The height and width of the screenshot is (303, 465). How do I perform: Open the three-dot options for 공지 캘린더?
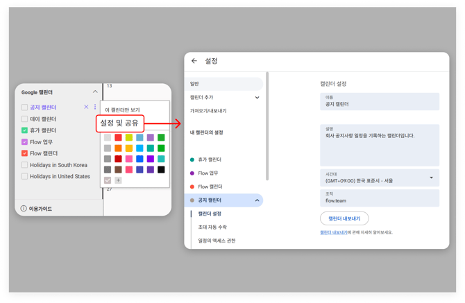pyautogui.click(x=95, y=107)
